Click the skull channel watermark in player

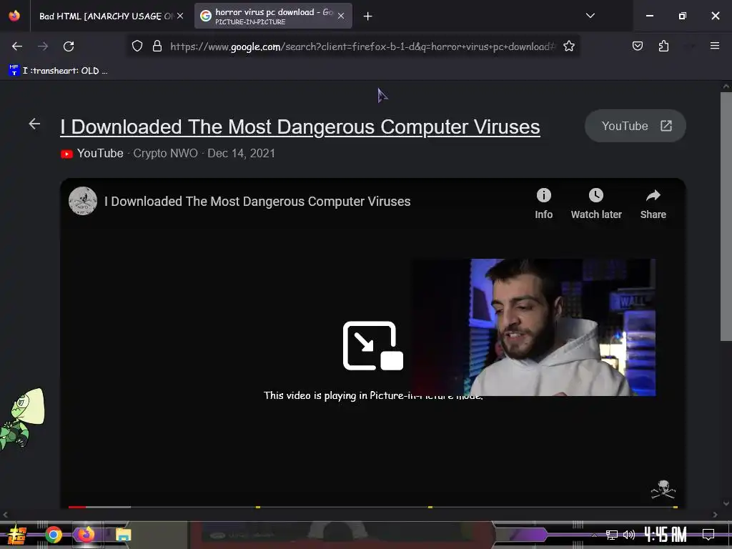663,489
